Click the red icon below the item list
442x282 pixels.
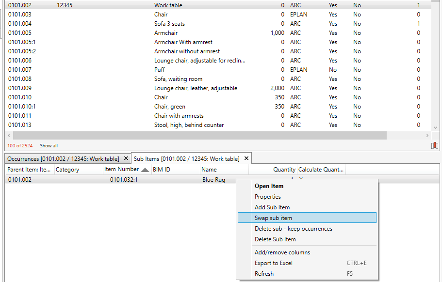click(x=434, y=145)
